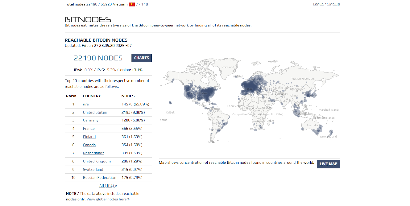
Task: Open Switzerland country link
Action: tap(93, 170)
